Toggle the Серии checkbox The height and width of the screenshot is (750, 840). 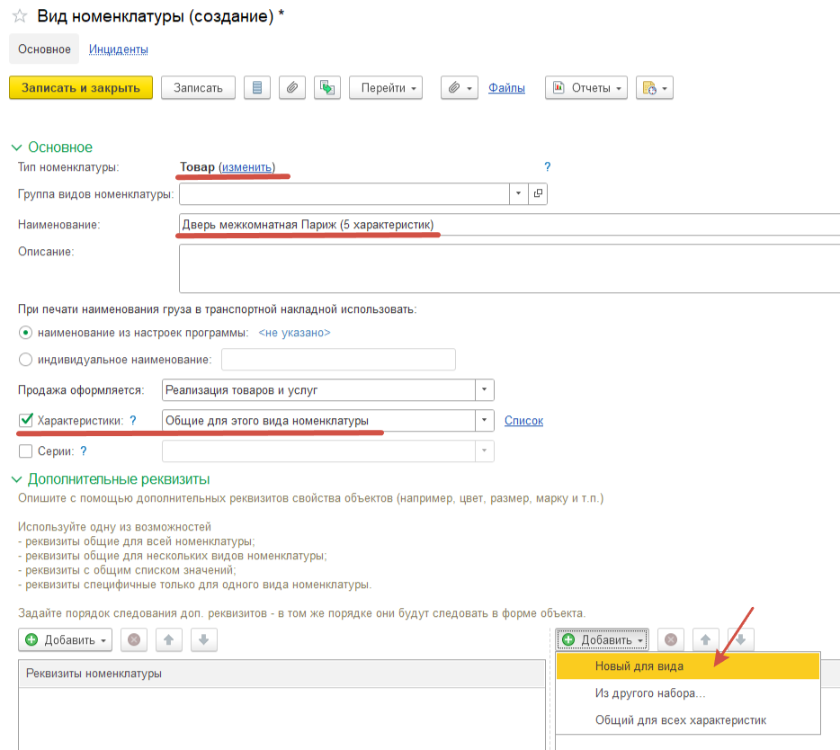click(25, 451)
